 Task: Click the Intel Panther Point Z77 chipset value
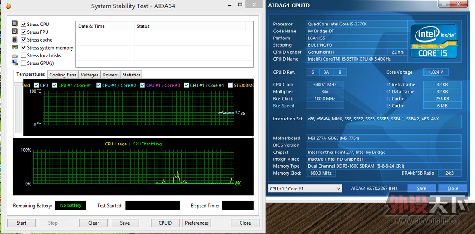coord(384,152)
